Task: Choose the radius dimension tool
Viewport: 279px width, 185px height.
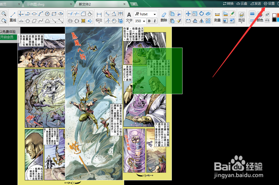Action: pos(114,21)
